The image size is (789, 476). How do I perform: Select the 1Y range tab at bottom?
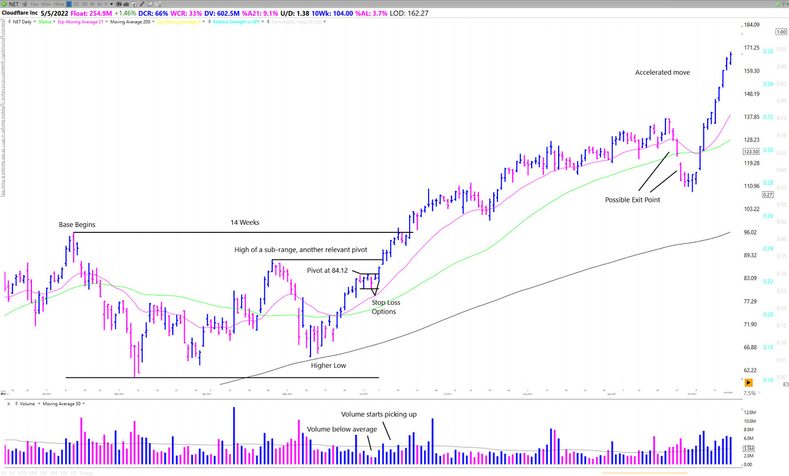12,472
